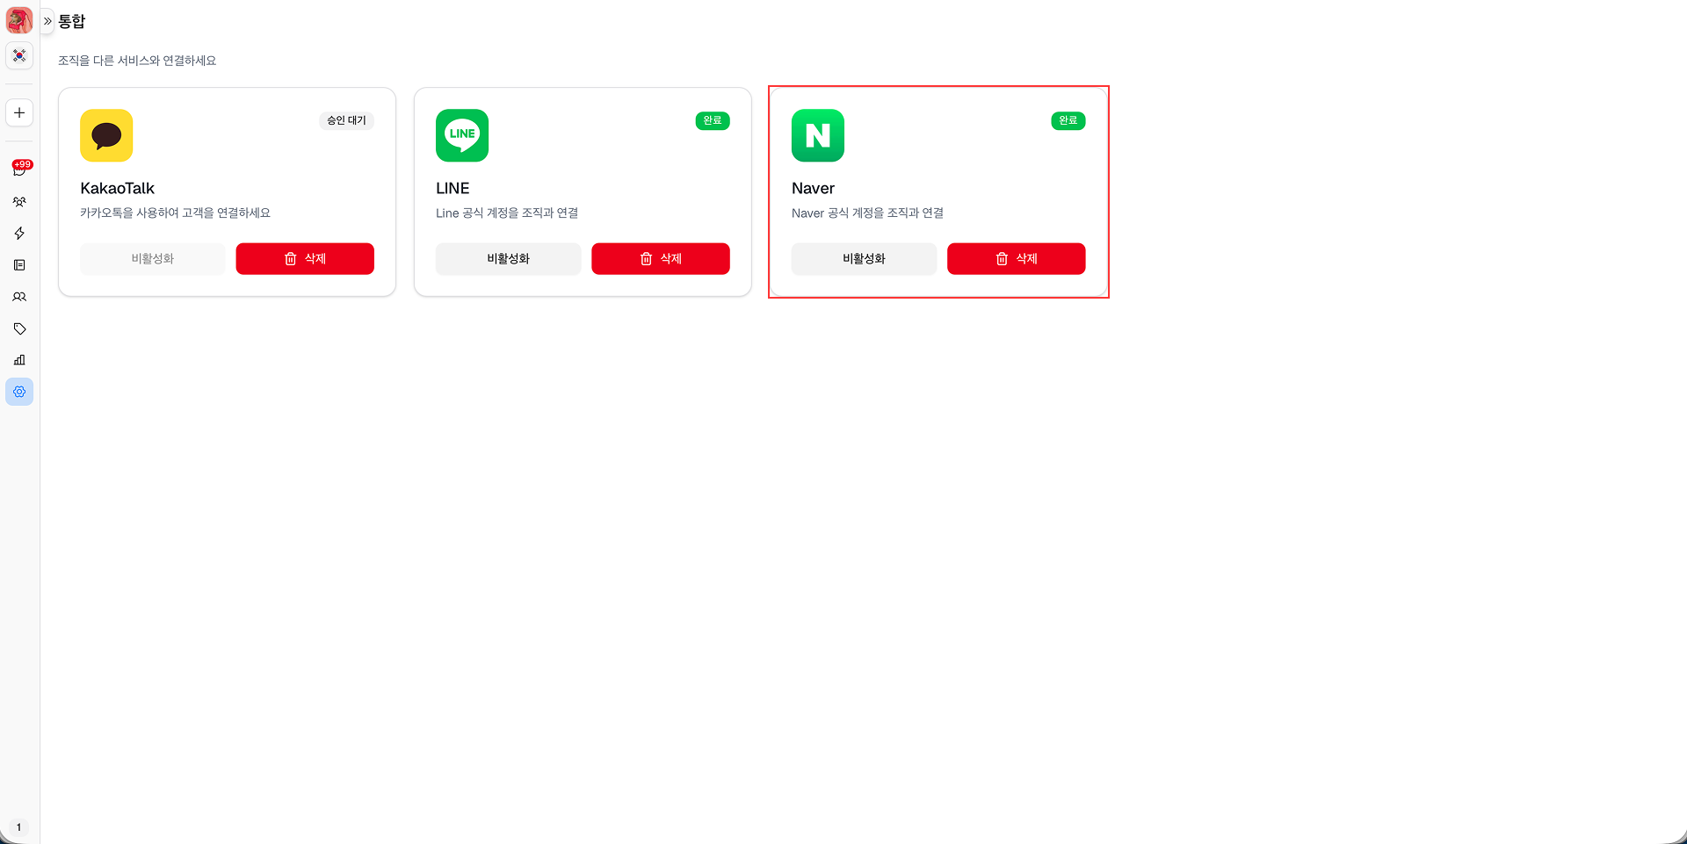
Task: Click the plus button to add a workspace
Action: click(x=19, y=112)
